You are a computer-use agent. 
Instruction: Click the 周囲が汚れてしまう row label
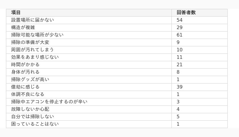click(x=89, y=50)
